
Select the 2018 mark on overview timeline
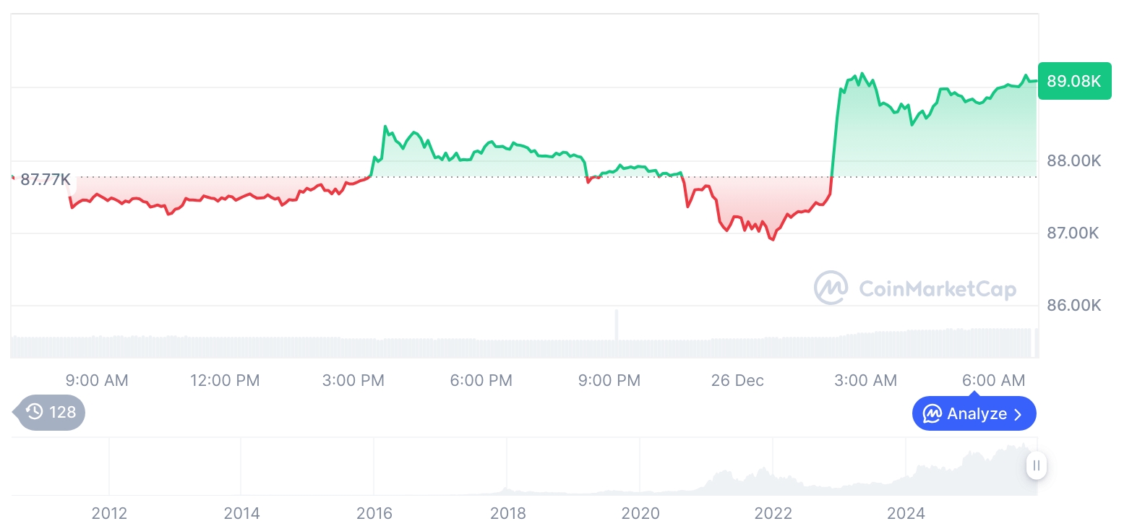pos(508,513)
